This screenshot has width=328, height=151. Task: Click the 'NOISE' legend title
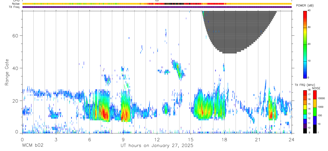tap(316, 88)
